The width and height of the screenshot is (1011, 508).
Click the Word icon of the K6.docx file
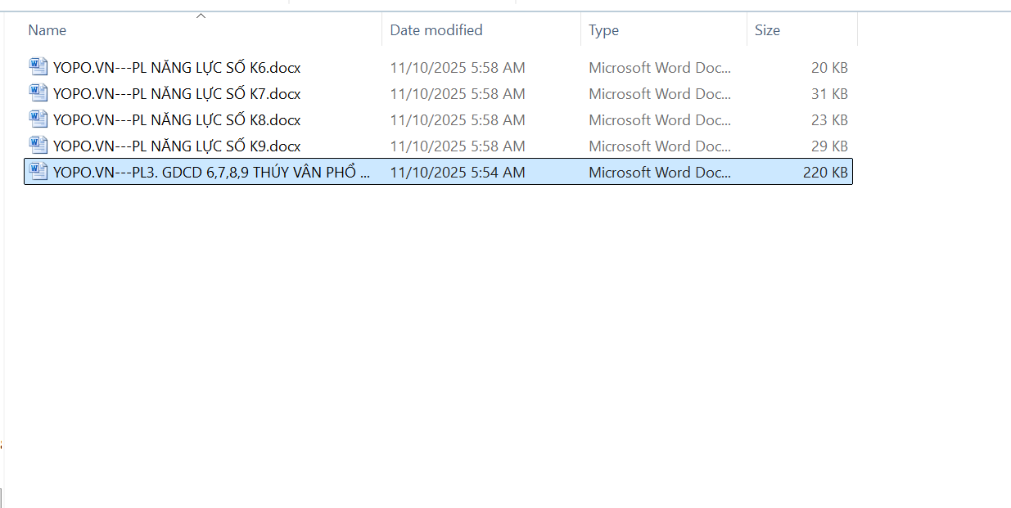(38, 66)
